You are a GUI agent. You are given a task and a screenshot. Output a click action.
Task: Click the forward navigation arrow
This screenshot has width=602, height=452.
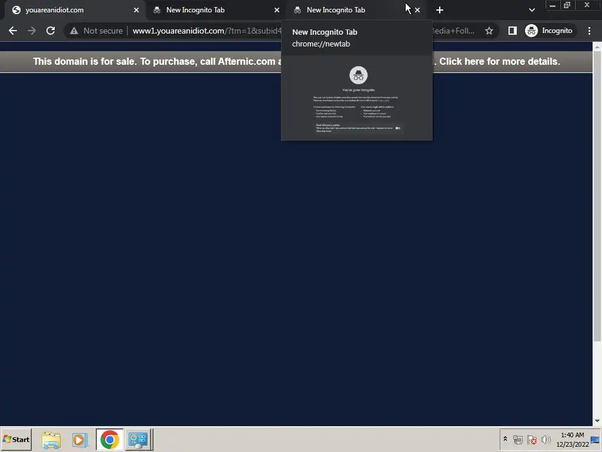[32, 31]
